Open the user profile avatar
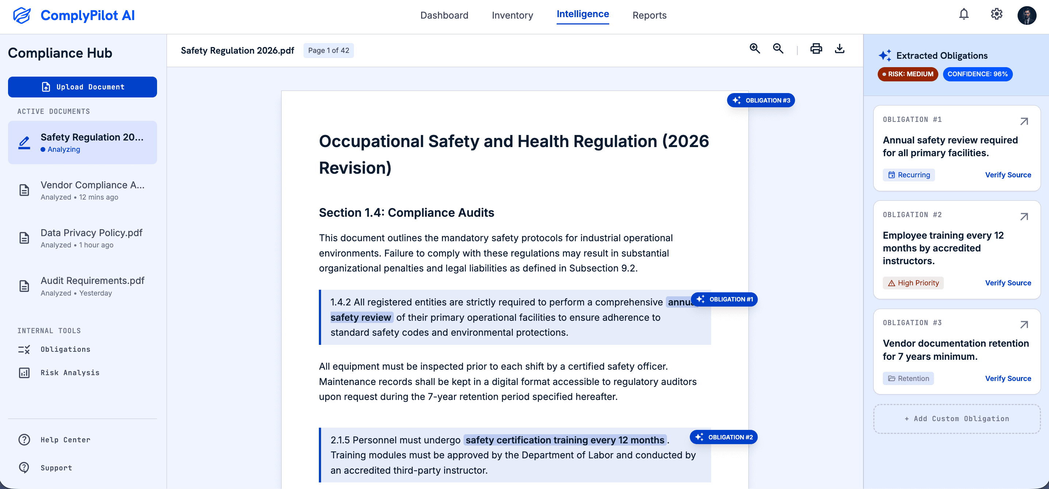The width and height of the screenshot is (1049, 489). [x=1026, y=15]
